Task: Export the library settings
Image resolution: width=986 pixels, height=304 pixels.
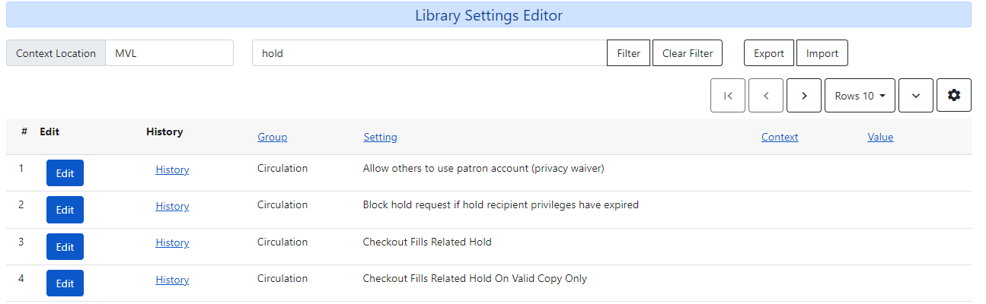Action: [769, 53]
